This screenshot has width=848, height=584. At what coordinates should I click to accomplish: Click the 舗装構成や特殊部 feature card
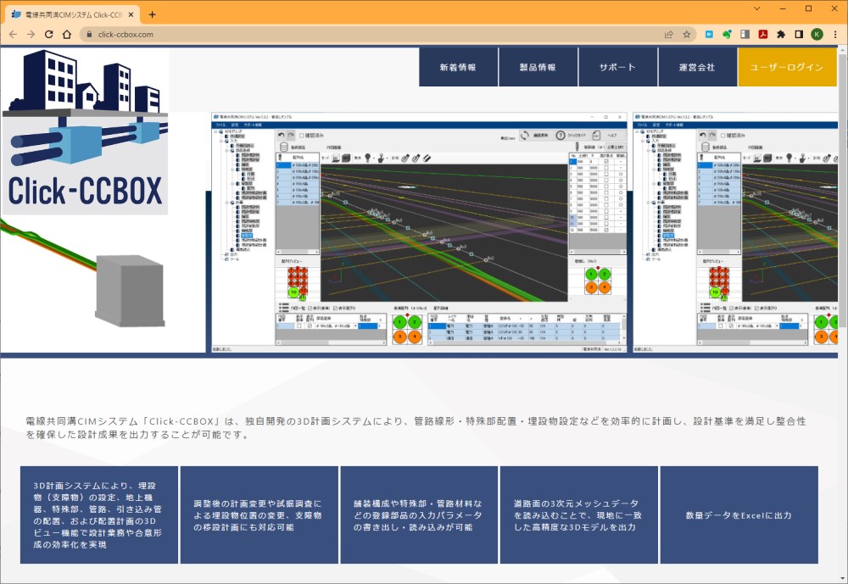tap(419, 514)
